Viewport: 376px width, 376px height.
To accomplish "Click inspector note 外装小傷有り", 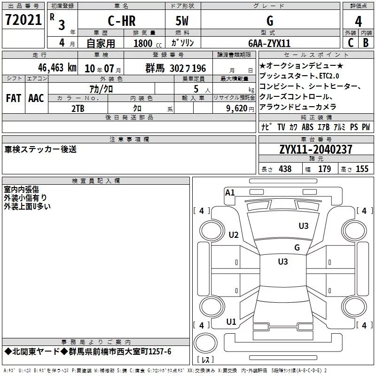I will click(25, 198).
